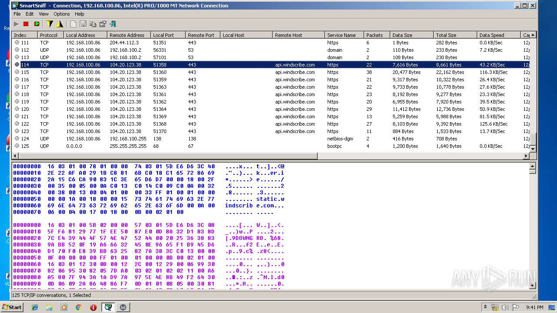This screenshot has width=557, height=313.
Task: Select UDP row index 112
Action: 271,50
